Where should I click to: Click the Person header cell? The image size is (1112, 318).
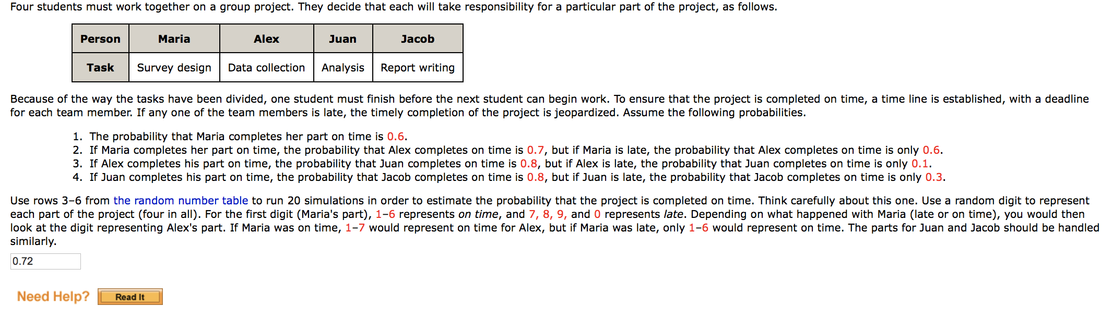[x=100, y=39]
